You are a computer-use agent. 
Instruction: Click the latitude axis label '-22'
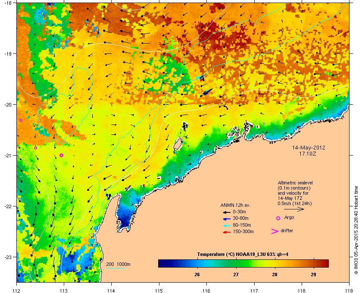point(8,206)
